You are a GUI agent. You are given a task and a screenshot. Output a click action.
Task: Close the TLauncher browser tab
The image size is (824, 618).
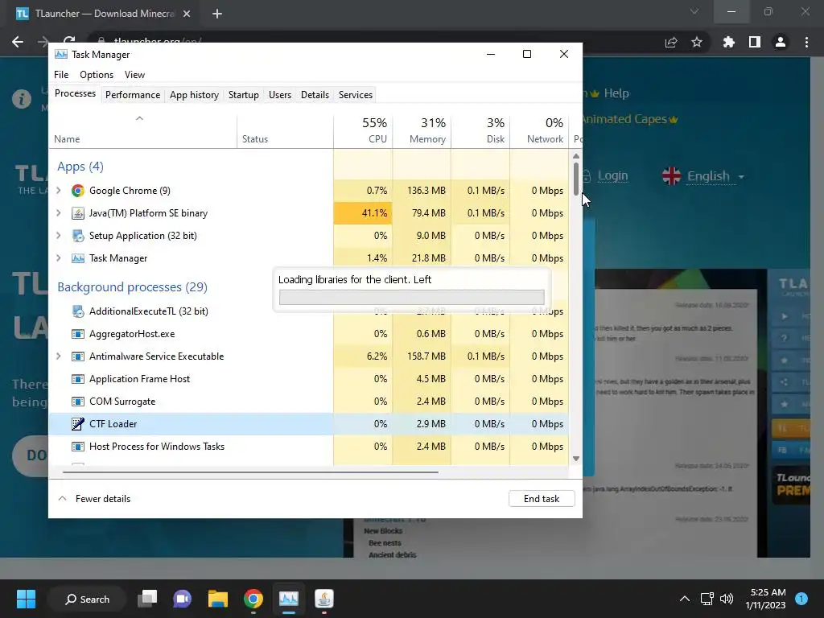(187, 14)
